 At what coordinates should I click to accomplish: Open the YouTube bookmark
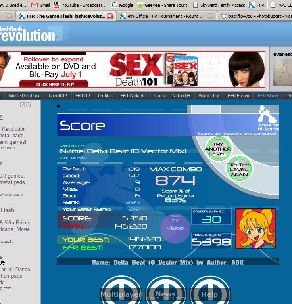(80, 5)
